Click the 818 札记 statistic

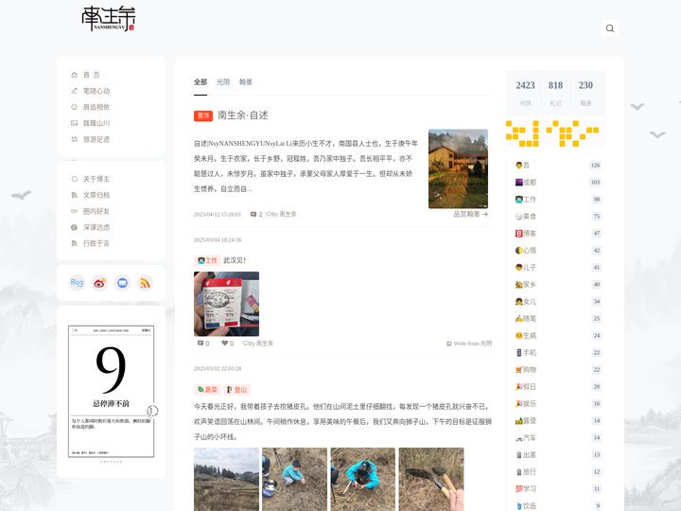[555, 93]
